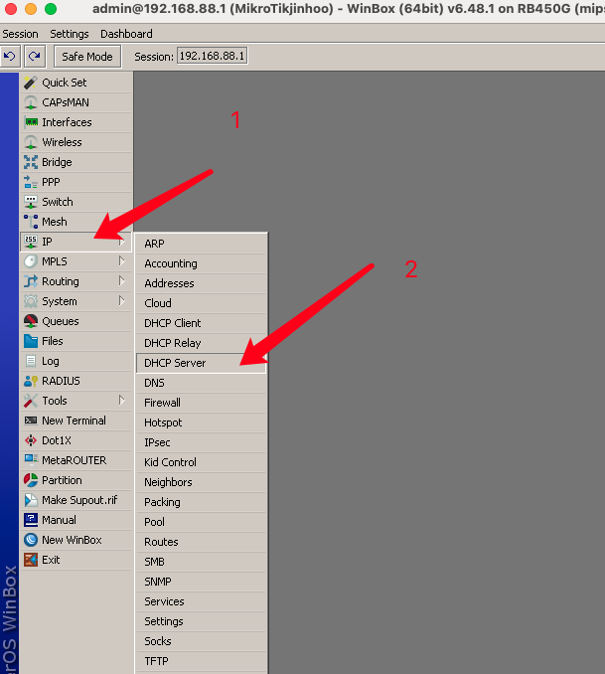Choose Addresses from IP submenu
Screen dimensions: 605x674
click(x=201, y=283)
